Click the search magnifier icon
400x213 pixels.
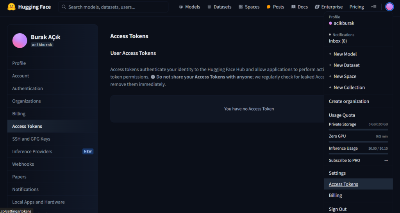click(64, 7)
